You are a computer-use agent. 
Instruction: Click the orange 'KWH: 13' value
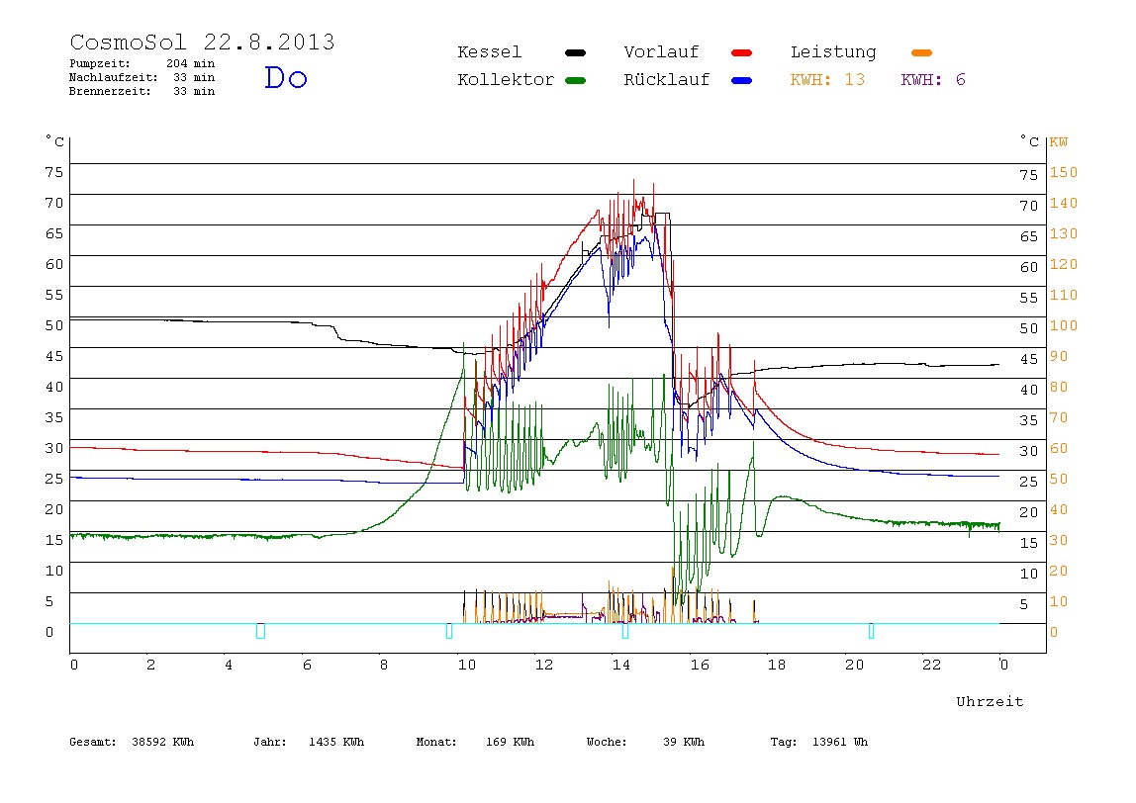[x=827, y=80]
